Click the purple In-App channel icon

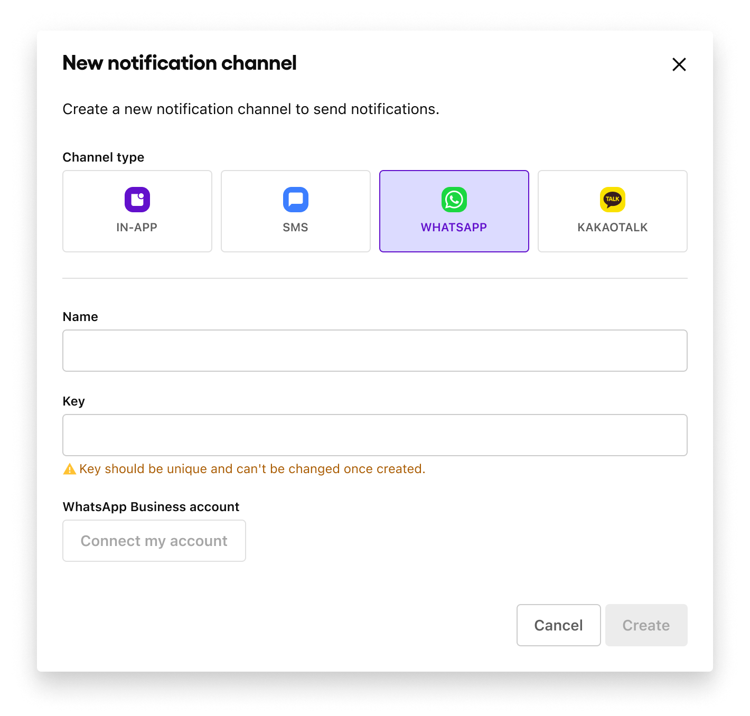(137, 200)
